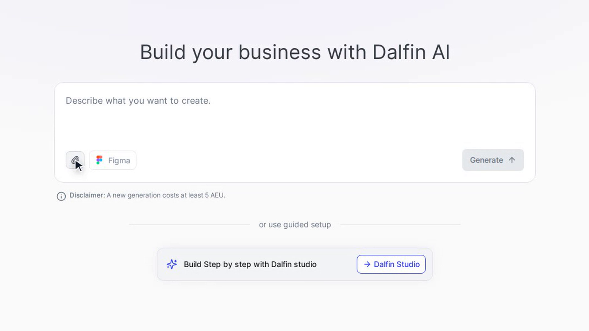Click the 'Build your business with Dalfin AI' heading
This screenshot has width=589, height=331.
click(295, 52)
